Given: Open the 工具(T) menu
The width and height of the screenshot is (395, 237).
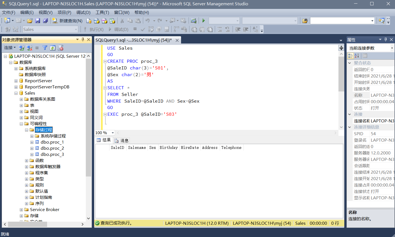Looking at the screenshot, I should 102,13.
